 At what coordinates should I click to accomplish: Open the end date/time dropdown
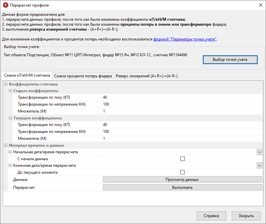(x=259, y=165)
